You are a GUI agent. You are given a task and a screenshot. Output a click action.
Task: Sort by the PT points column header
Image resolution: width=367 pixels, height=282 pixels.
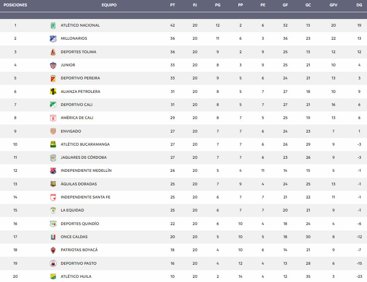(x=173, y=5)
